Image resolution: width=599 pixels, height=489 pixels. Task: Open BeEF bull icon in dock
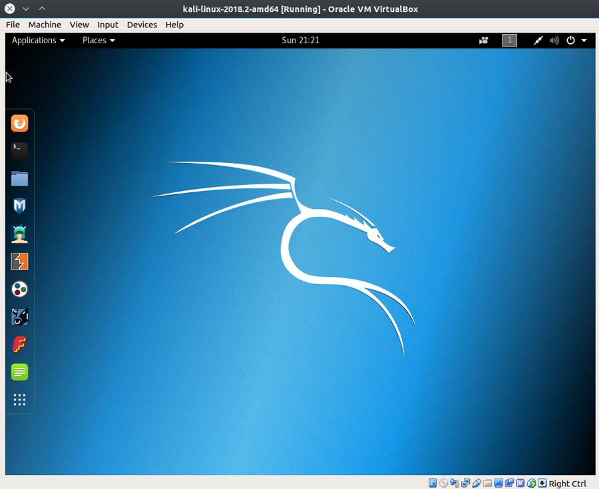point(19,317)
